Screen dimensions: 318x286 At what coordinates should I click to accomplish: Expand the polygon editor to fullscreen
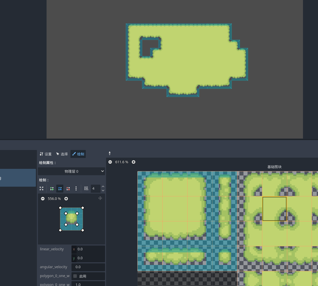click(41, 188)
